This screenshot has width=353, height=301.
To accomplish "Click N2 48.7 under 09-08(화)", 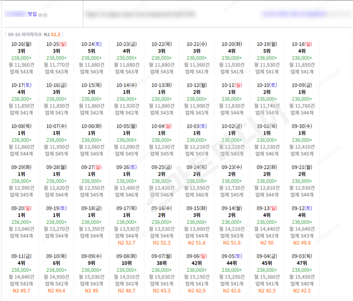I will [126, 291].
